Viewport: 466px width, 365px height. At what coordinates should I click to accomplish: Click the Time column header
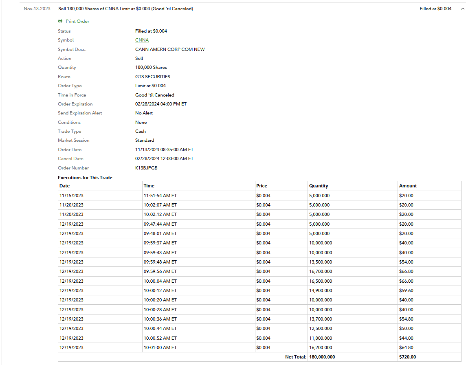(x=149, y=186)
